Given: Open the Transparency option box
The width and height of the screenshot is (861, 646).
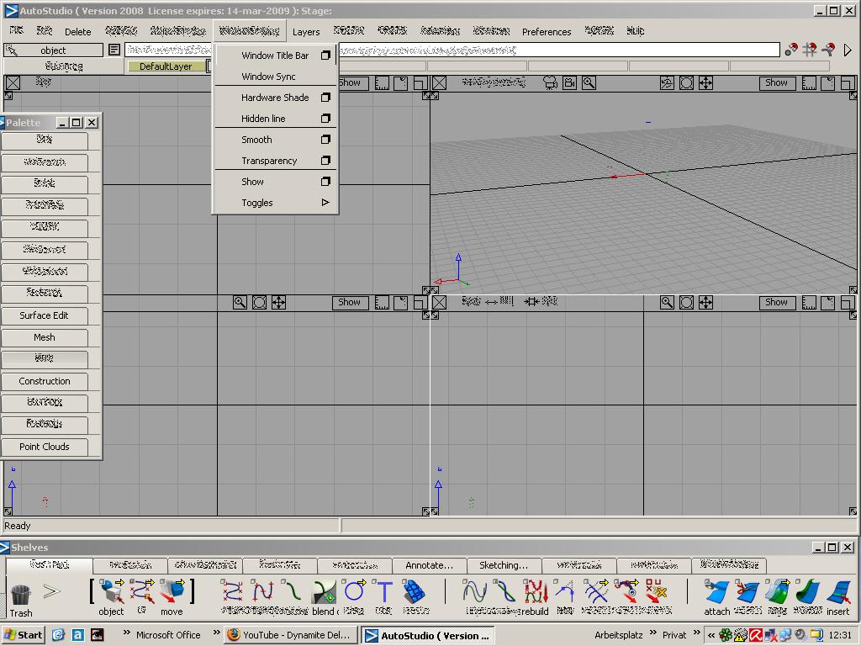Looking at the screenshot, I should pos(325,161).
